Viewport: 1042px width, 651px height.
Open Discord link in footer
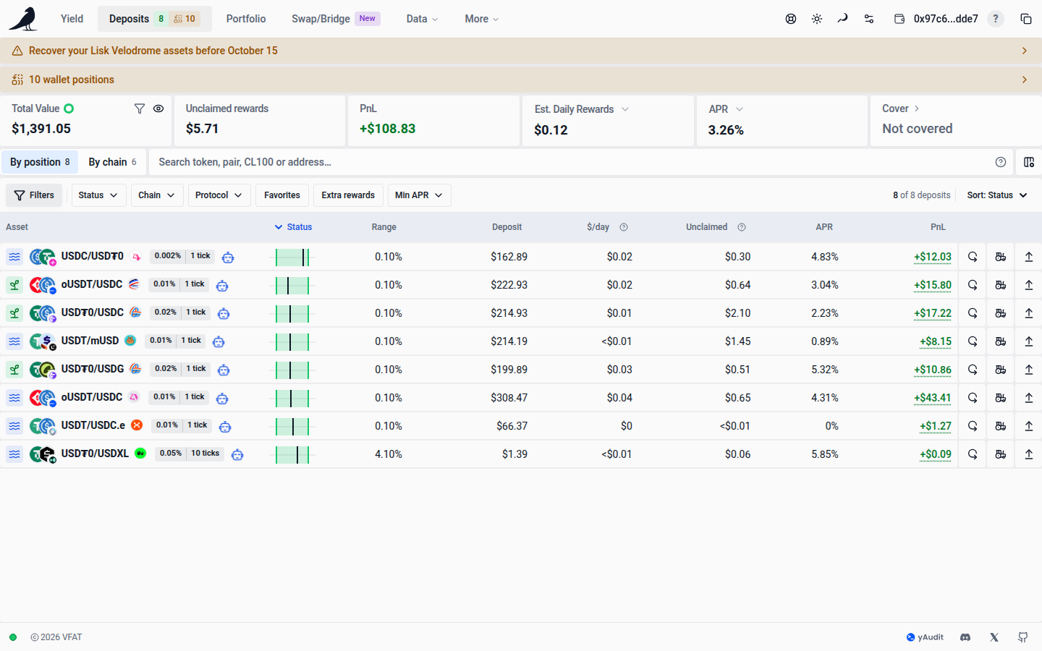[x=965, y=637]
